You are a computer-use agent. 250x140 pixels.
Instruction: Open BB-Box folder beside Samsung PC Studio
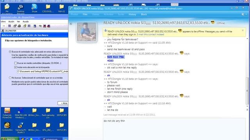point(34,127)
